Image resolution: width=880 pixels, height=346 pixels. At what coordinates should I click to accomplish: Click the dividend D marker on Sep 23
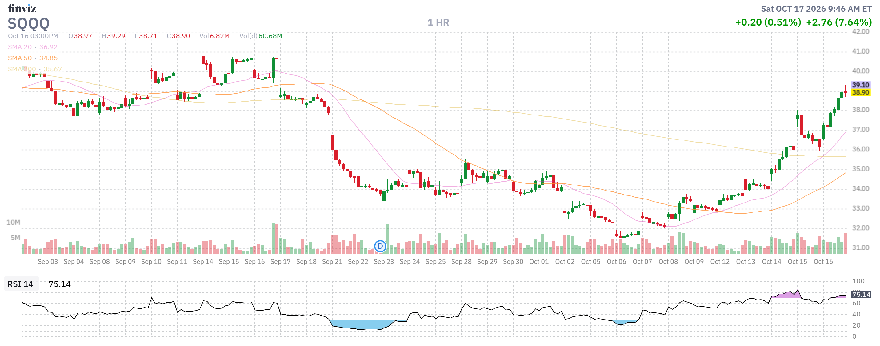pos(380,246)
